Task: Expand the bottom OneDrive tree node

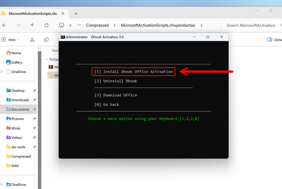Action: (2, 184)
